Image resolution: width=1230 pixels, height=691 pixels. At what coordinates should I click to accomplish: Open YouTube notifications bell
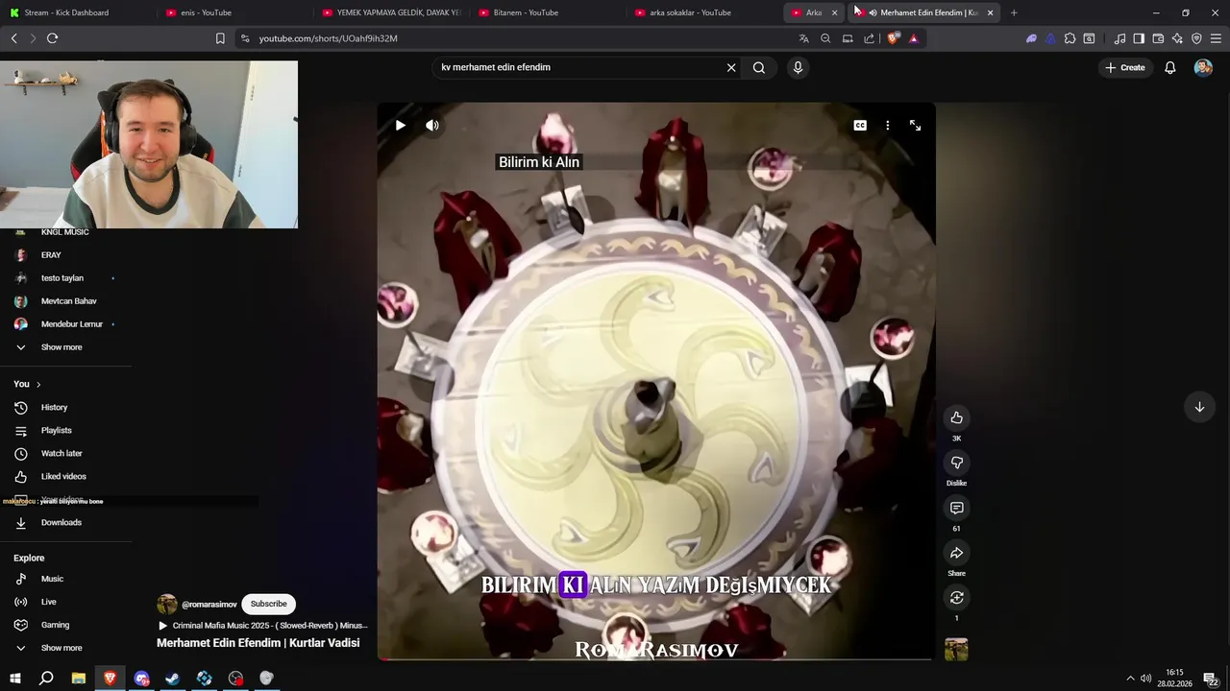point(1170,67)
